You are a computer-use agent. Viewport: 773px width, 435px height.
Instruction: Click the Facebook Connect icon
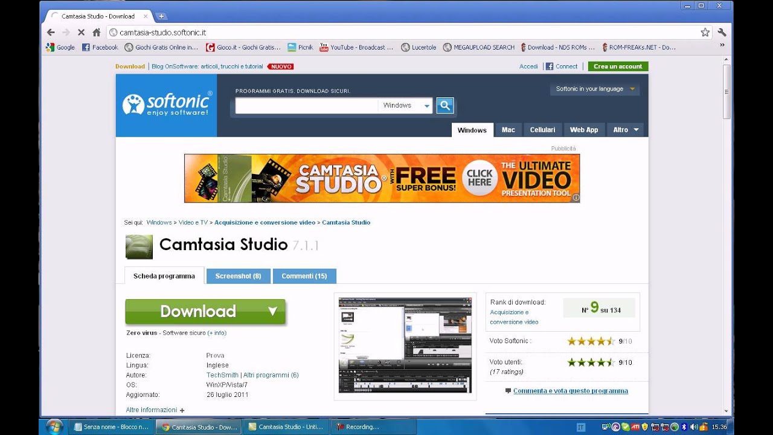coord(550,66)
